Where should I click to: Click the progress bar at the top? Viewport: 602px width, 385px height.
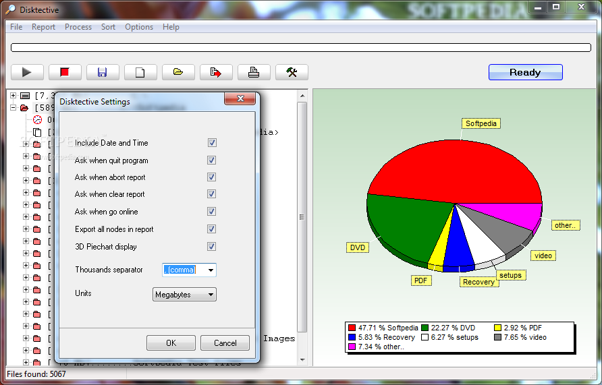click(301, 48)
